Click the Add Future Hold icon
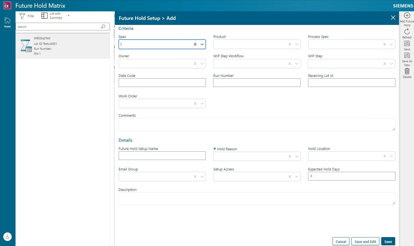Viewport: 414px width, 246px height. click(407, 16)
